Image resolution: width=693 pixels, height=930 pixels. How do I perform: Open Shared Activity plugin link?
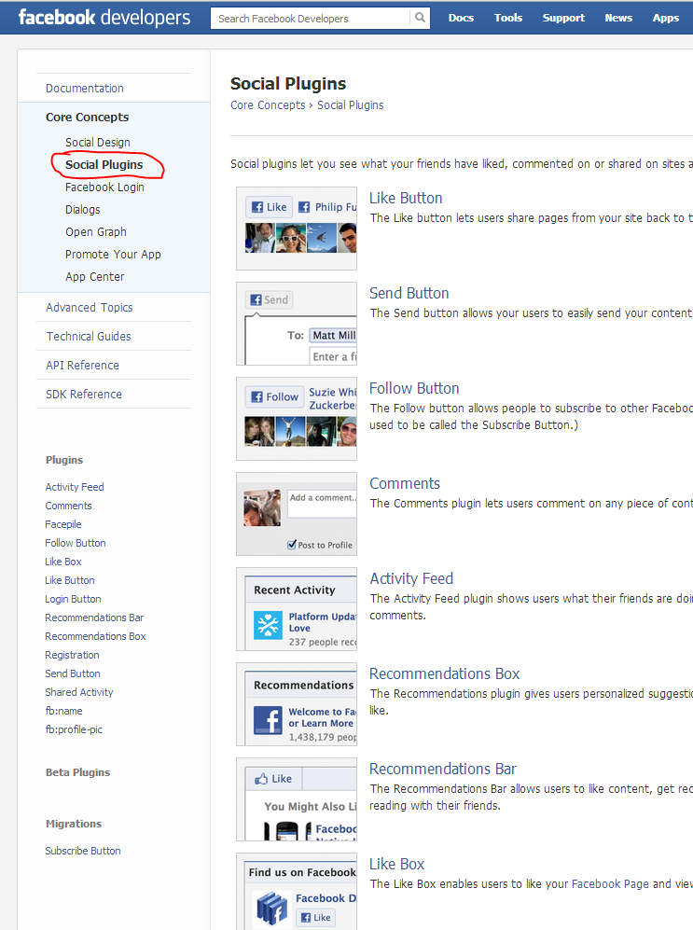pyautogui.click(x=79, y=692)
